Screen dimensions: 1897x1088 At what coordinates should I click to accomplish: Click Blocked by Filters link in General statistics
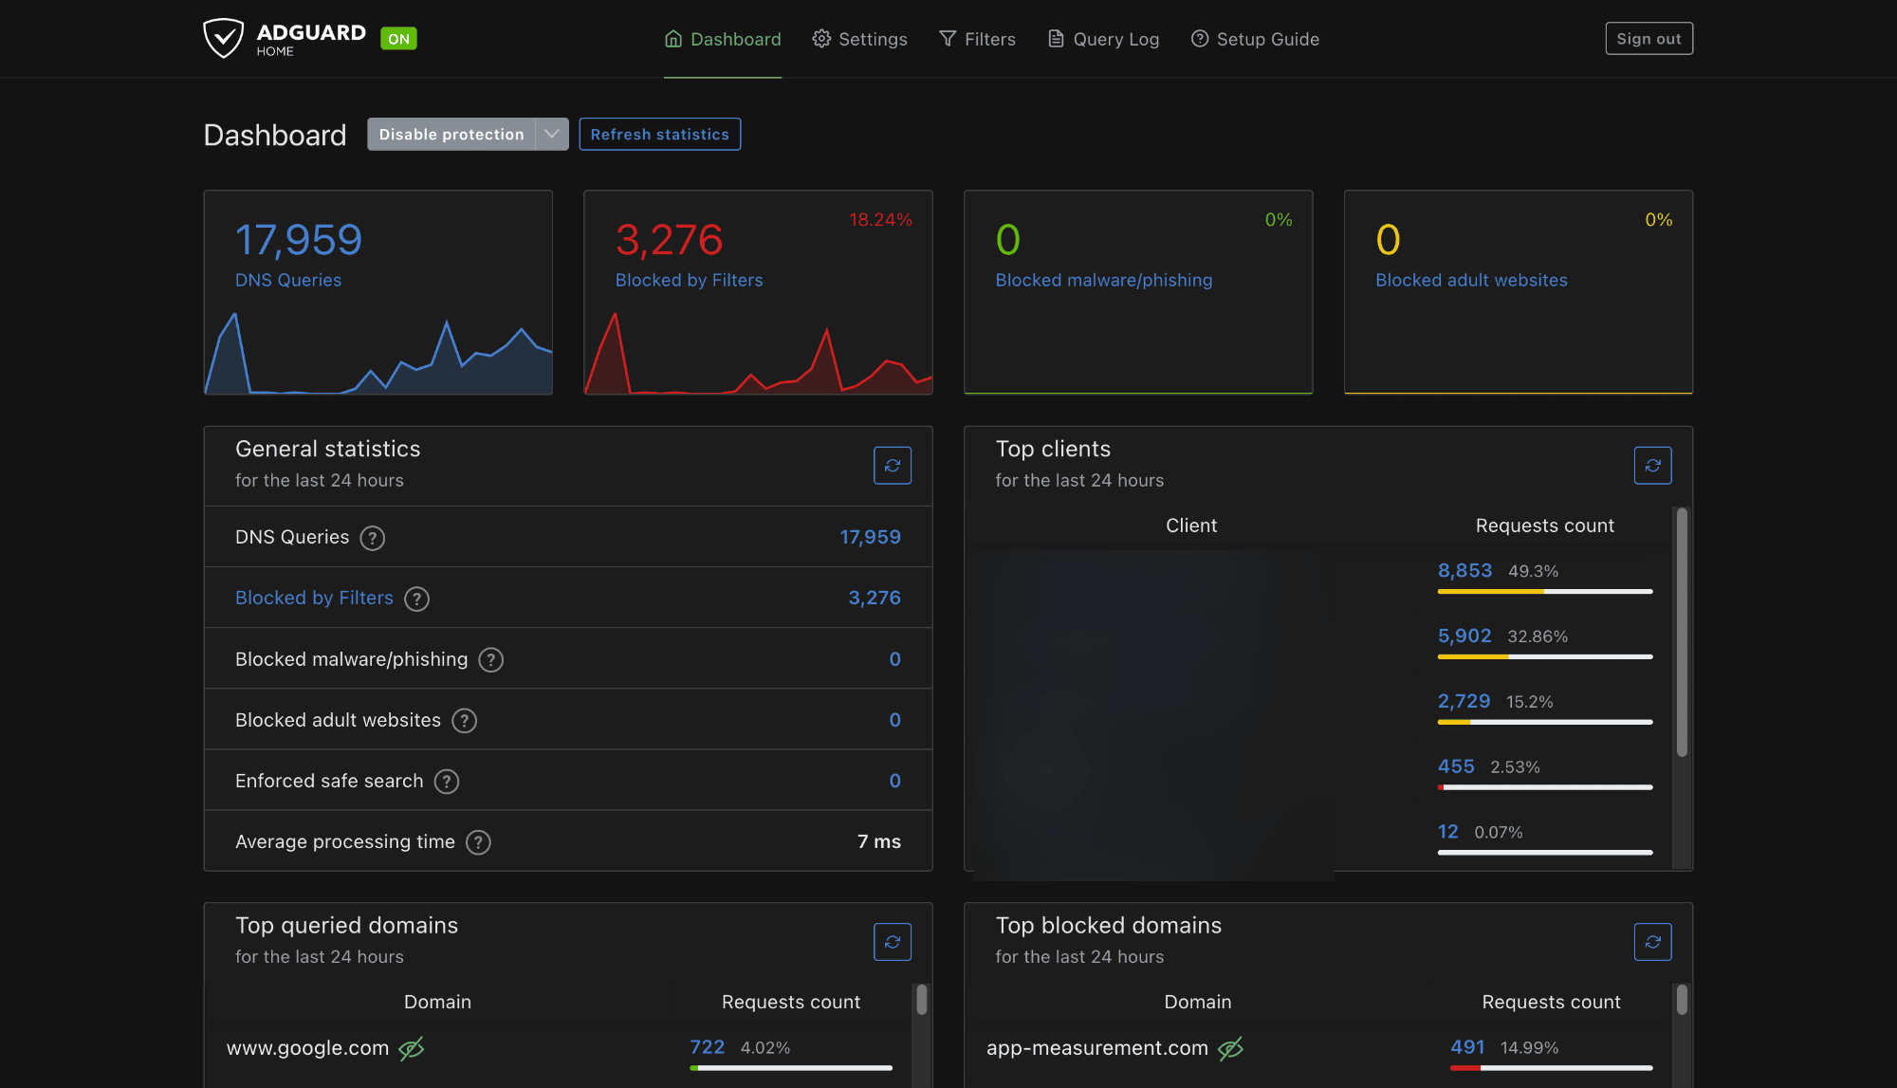[314, 598]
